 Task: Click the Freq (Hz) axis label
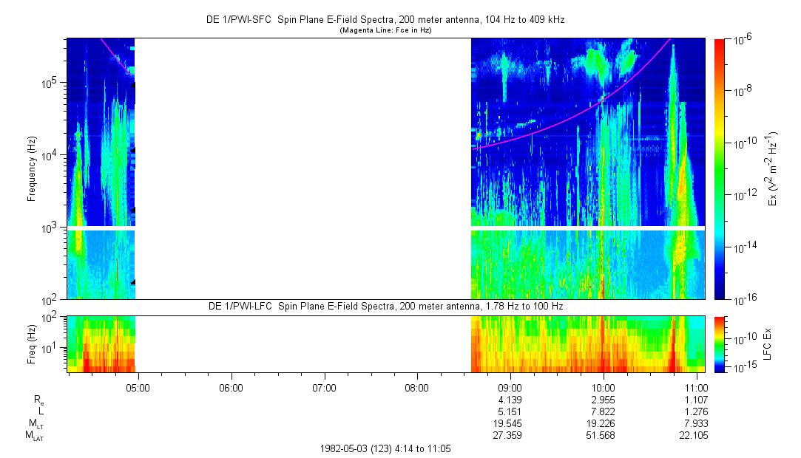[x=32, y=344]
